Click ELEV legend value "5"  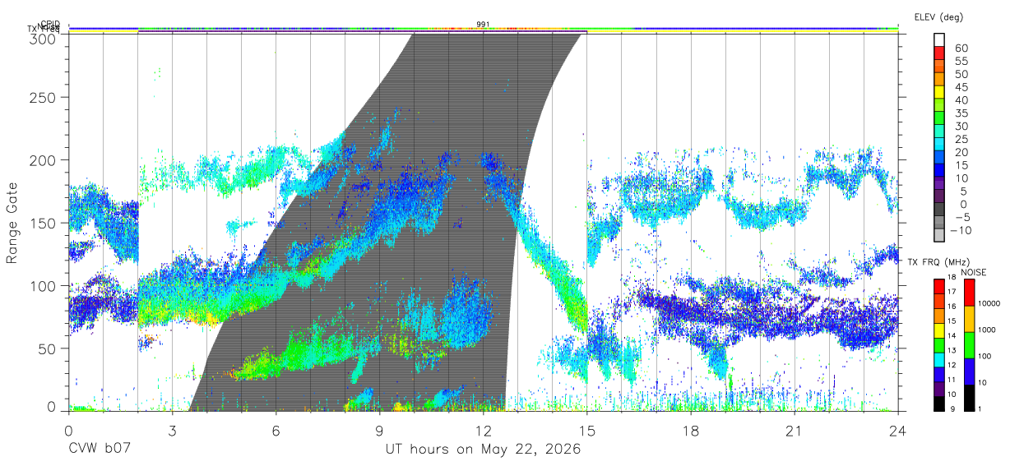[964, 191]
